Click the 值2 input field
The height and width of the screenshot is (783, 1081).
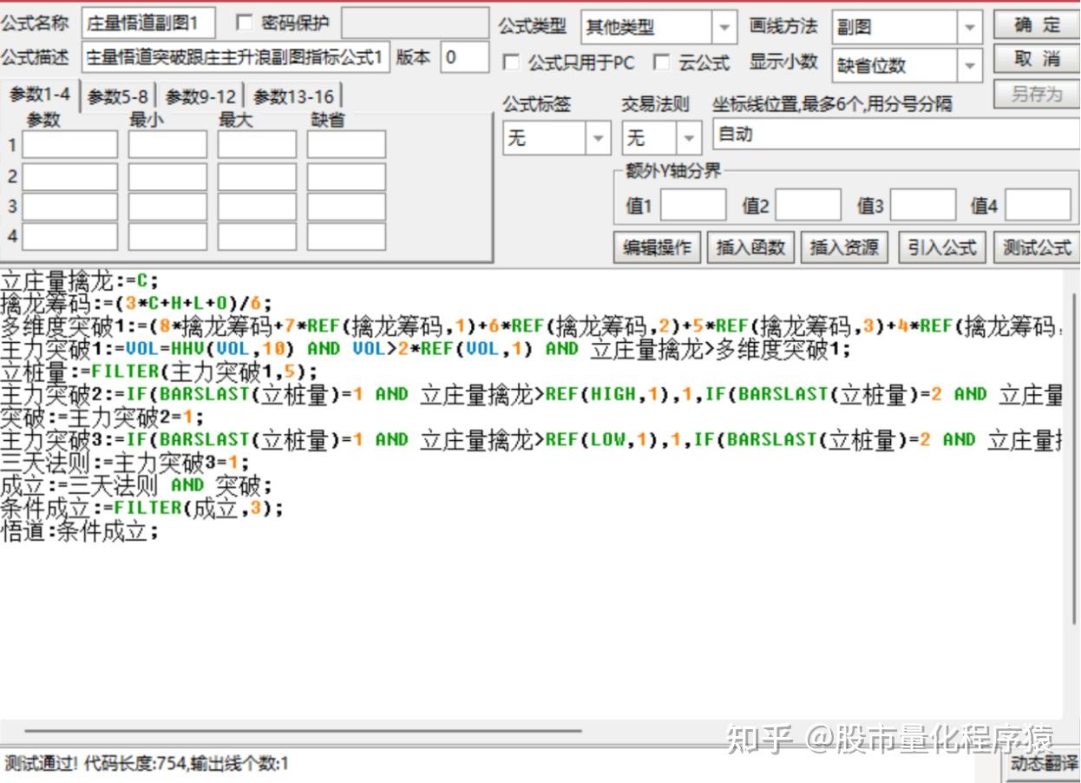pos(808,206)
